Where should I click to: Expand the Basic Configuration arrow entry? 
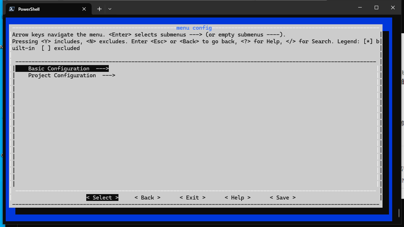(102, 68)
